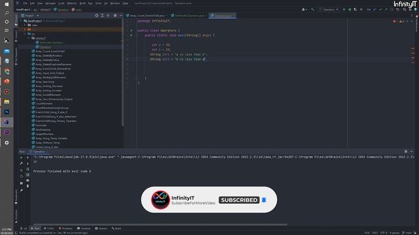
Task: Run with coverage shield icon in toolbar
Action: (x=355, y=9)
